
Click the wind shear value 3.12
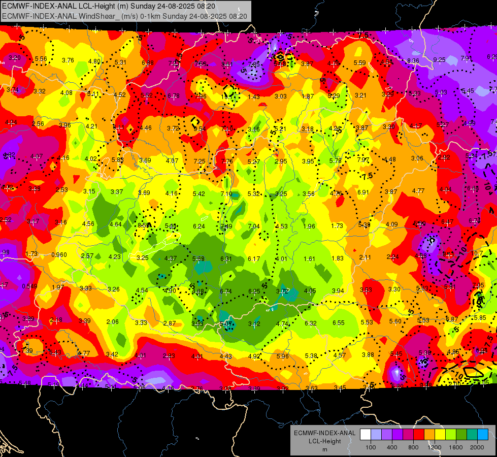[x=254, y=323]
